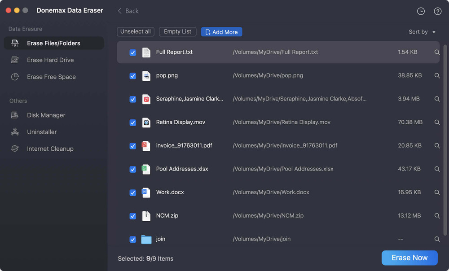449x271 pixels.
Task: Click the Empty List button
Action: [177, 31]
